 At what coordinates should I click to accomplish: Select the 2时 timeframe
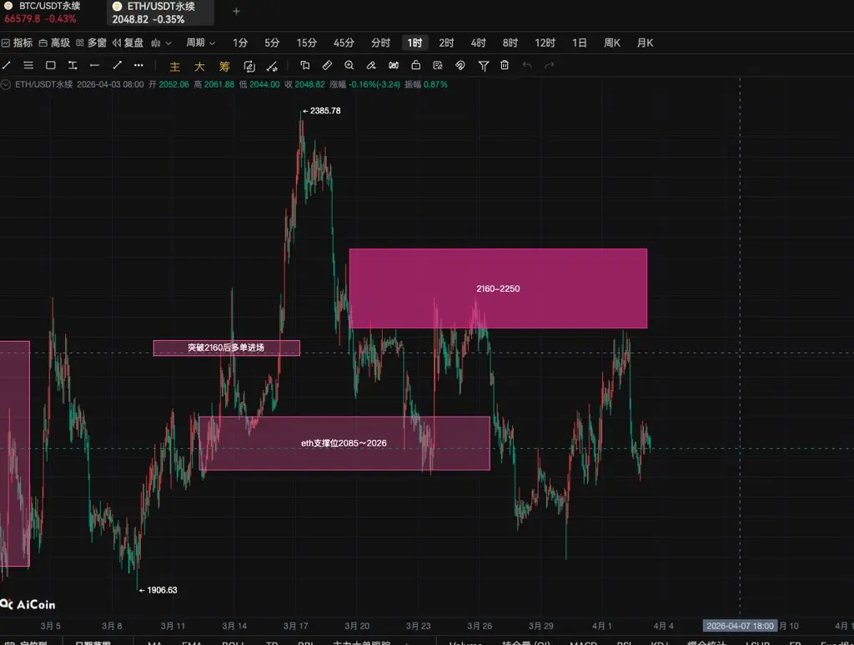tap(447, 42)
